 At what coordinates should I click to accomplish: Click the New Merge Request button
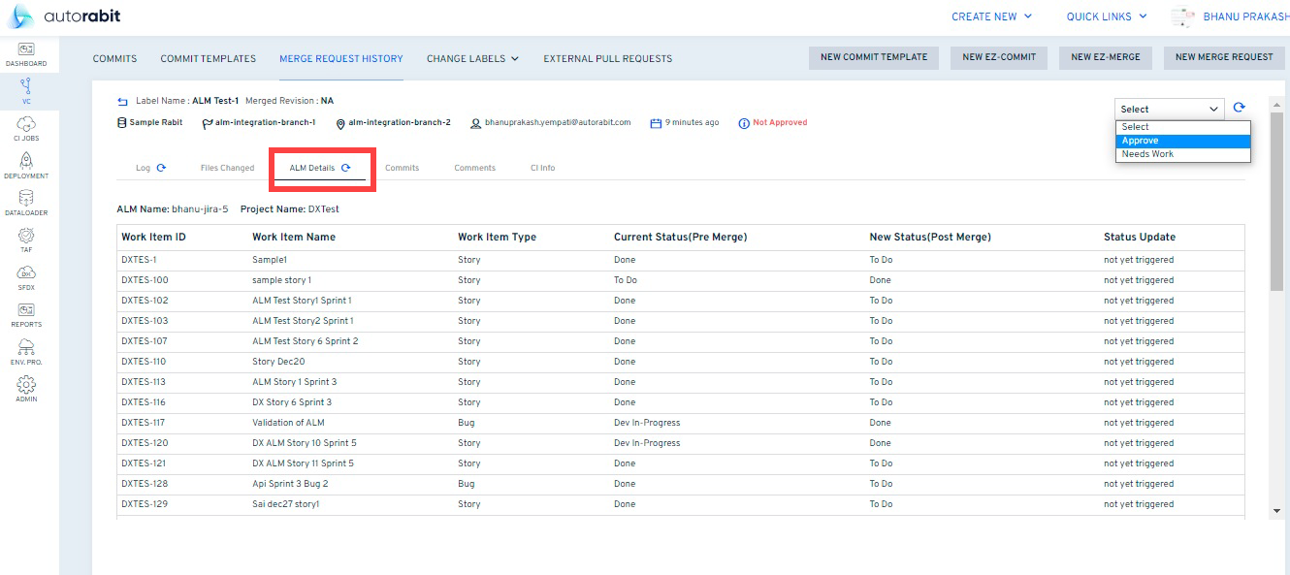click(1223, 57)
